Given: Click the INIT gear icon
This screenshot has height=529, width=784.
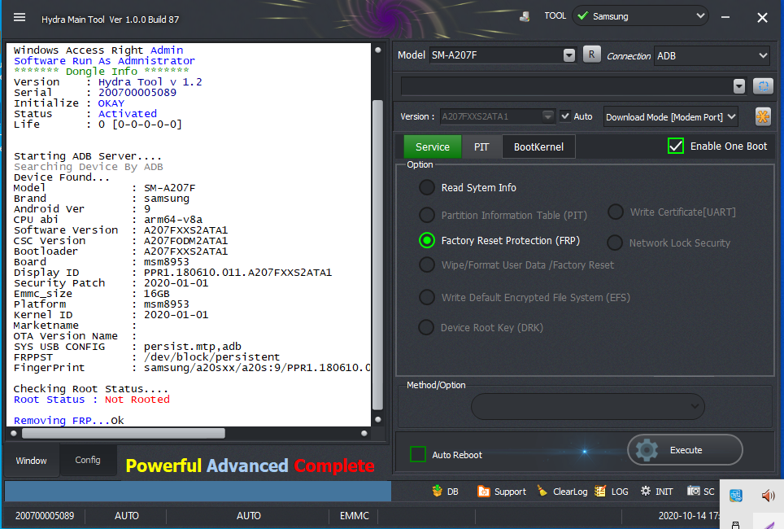Looking at the screenshot, I should pyautogui.click(x=646, y=492).
